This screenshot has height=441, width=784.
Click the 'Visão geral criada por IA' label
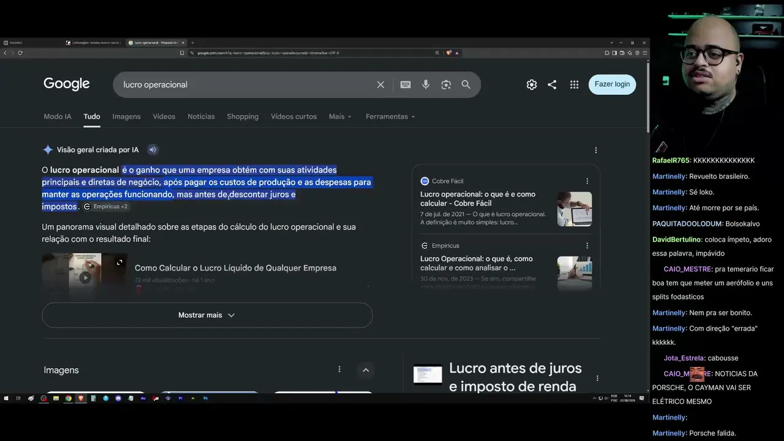(x=98, y=149)
